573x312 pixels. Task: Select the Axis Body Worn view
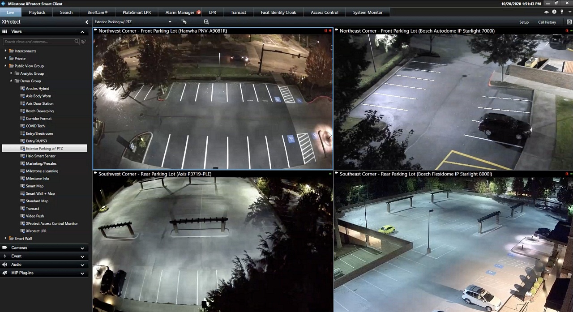pos(38,96)
